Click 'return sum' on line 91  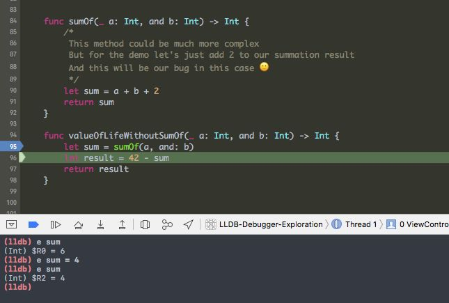coord(89,102)
